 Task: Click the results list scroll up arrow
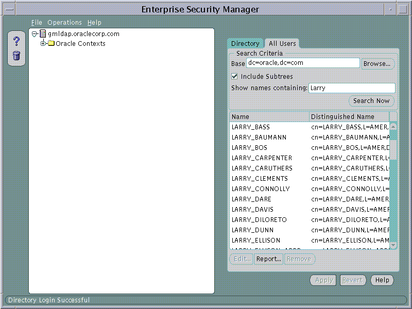click(x=393, y=127)
